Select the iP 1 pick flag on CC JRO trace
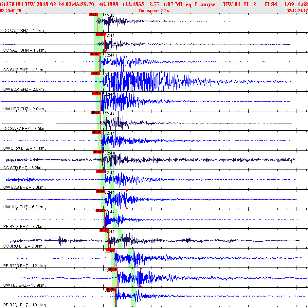 [104, 230]
